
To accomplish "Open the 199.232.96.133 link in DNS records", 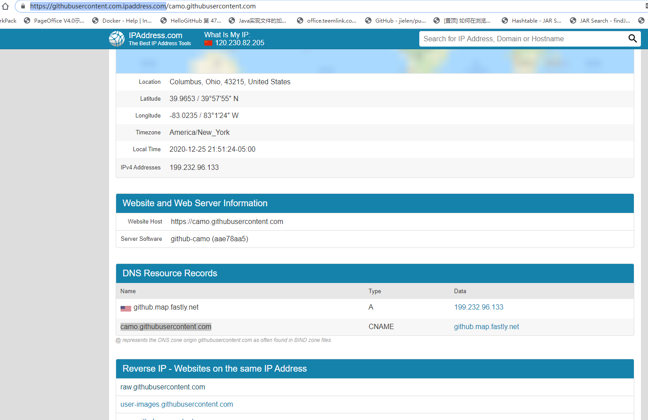I will coord(479,307).
